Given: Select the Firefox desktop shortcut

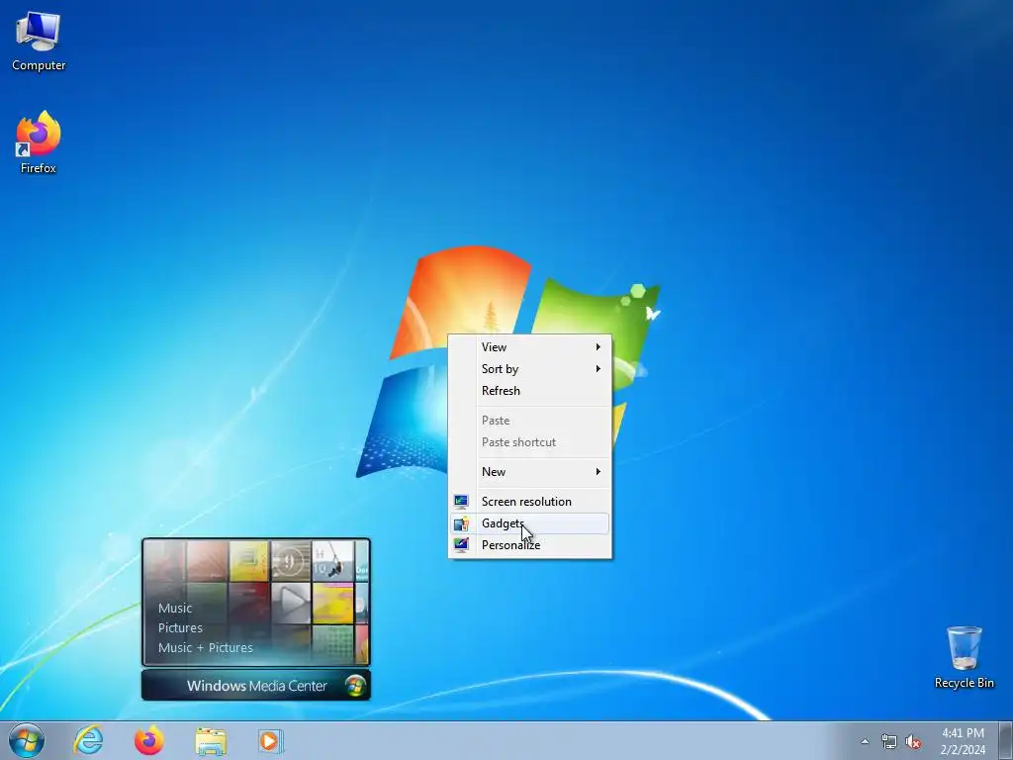Looking at the screenshot, I should point(39,142).
